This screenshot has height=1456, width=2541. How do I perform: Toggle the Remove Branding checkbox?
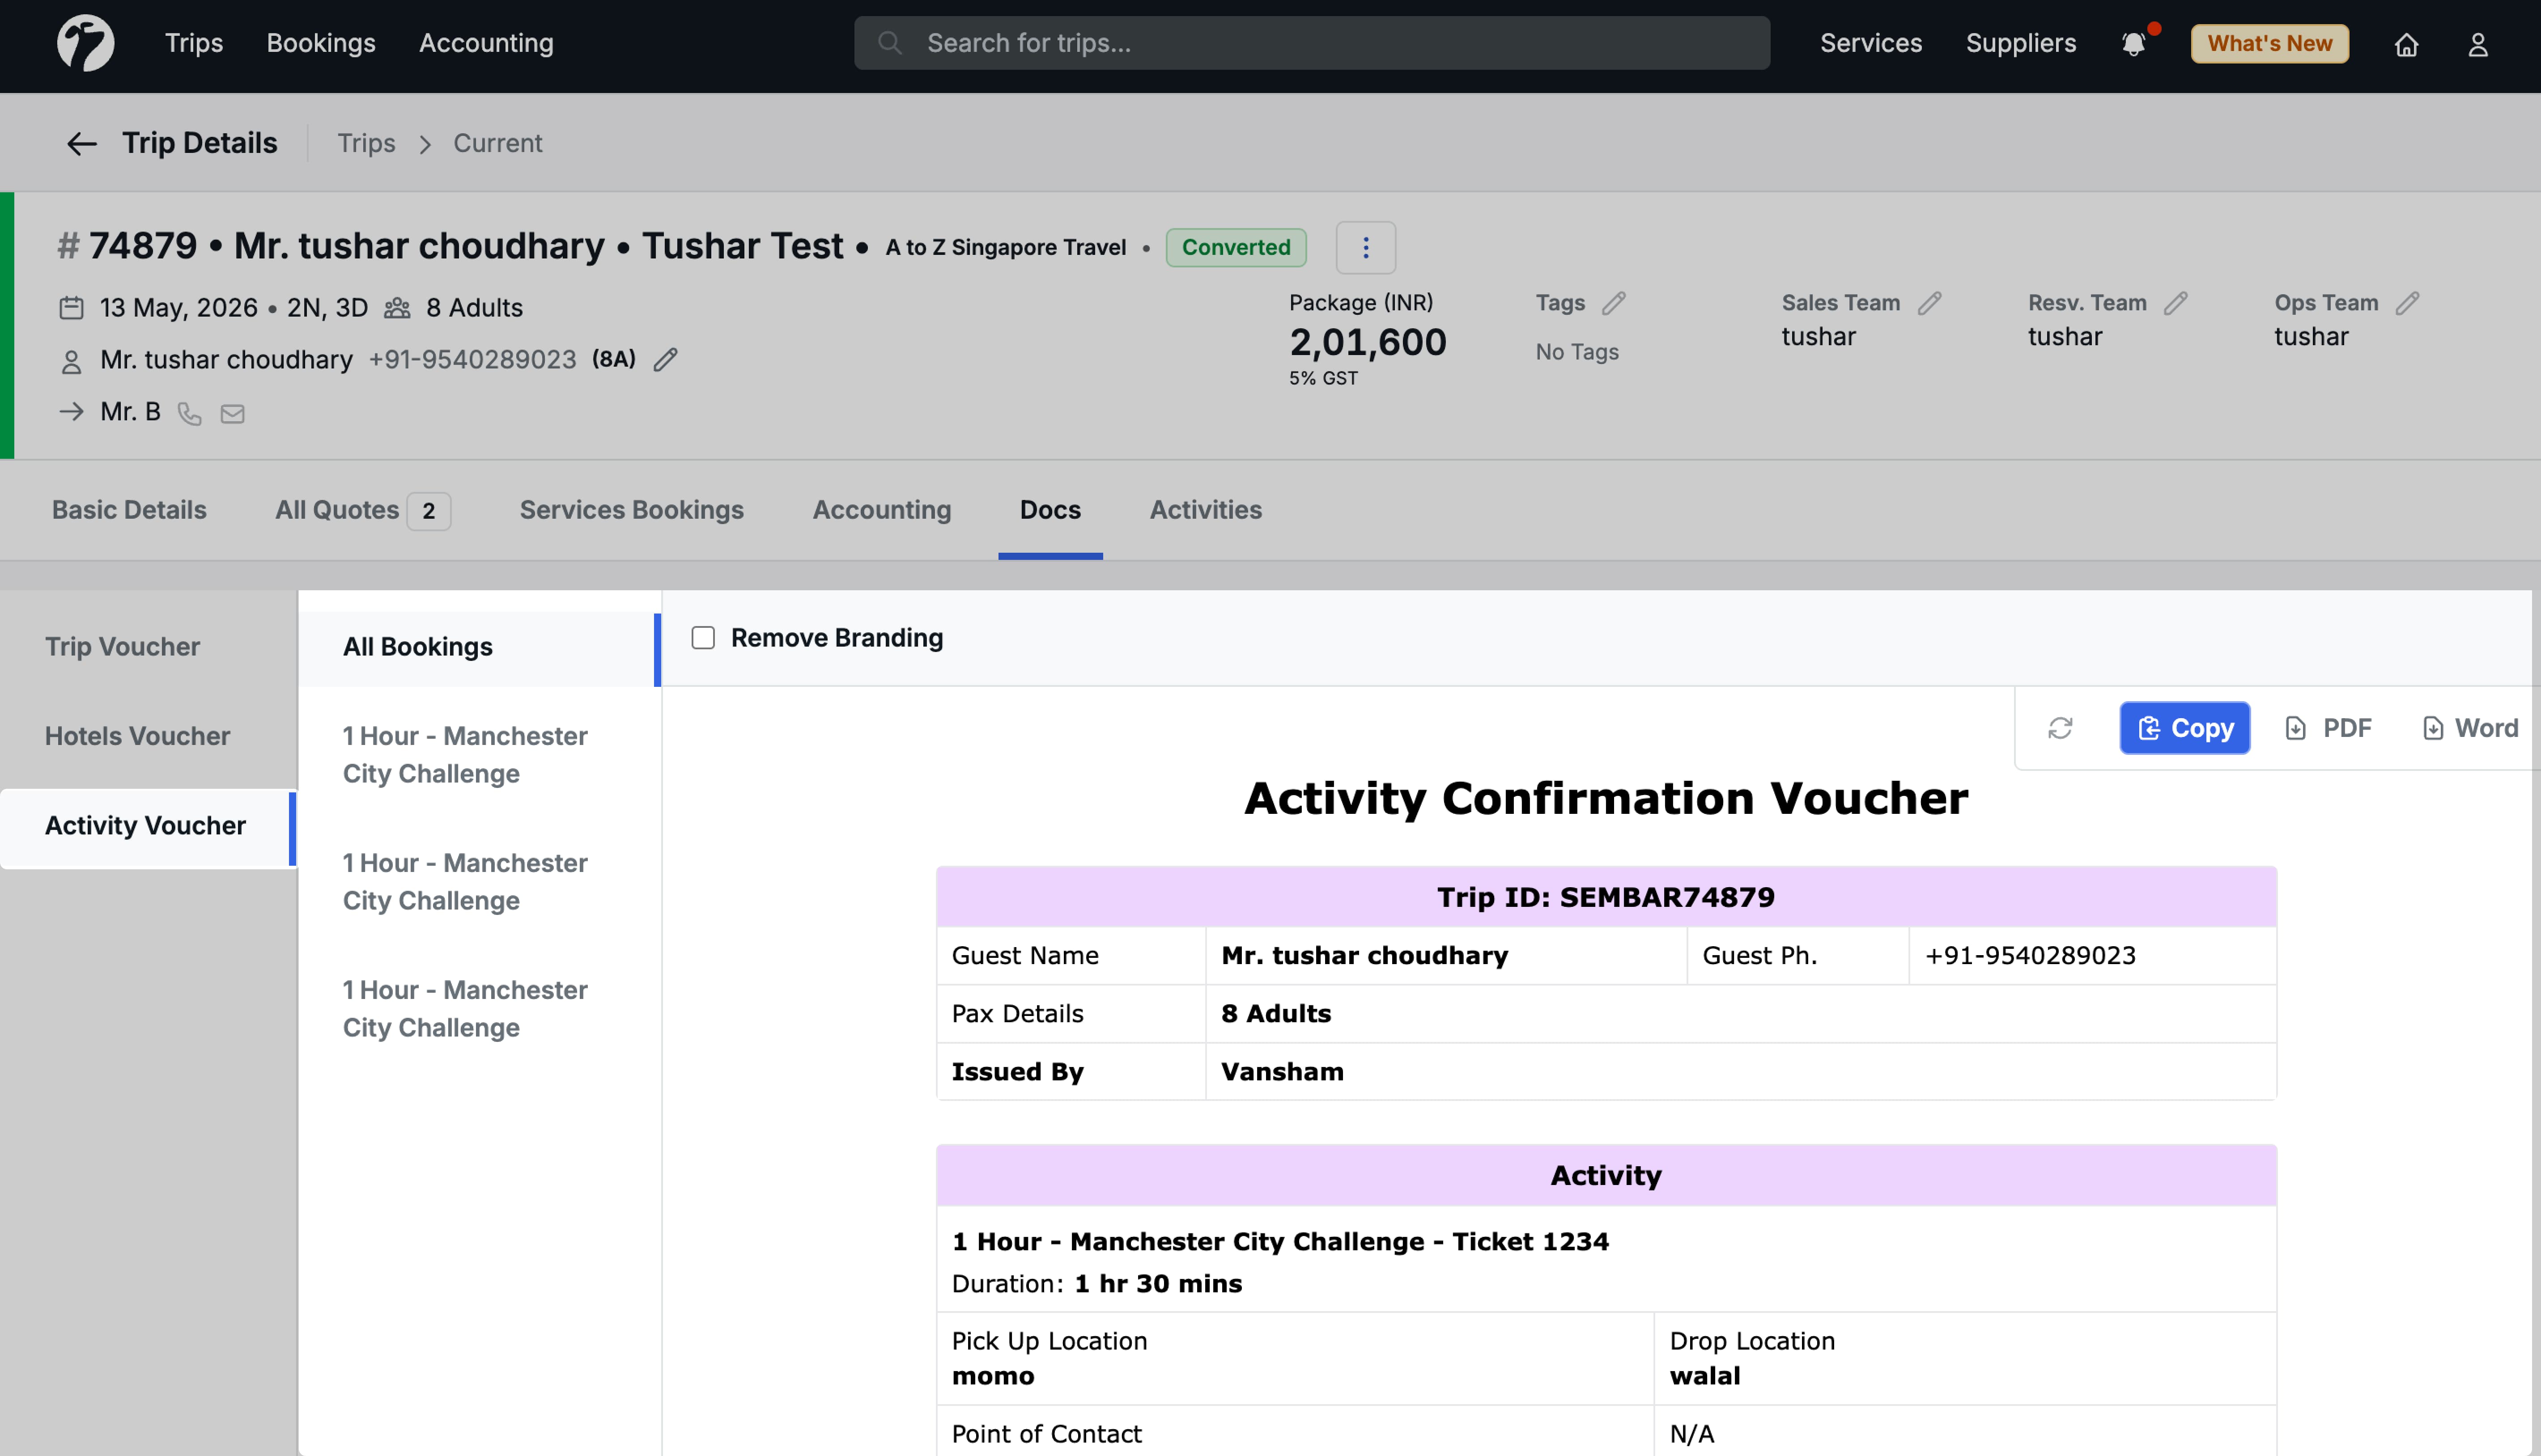click(x=703, y=638)
